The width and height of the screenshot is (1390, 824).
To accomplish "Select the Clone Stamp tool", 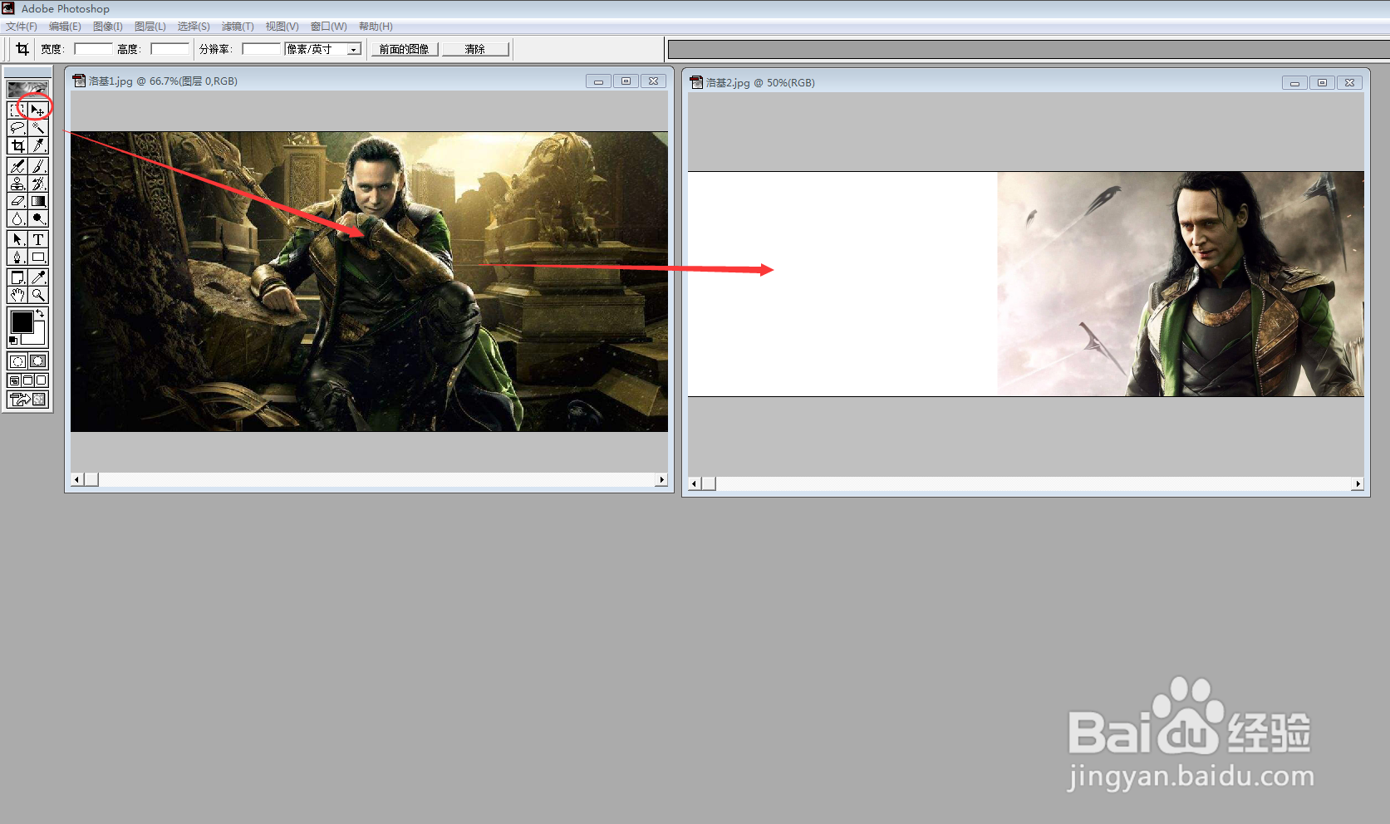I will [17, 184].
